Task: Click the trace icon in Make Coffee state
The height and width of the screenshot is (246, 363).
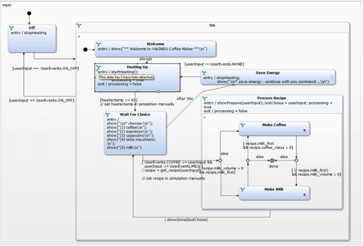Action: pos(243,125)
